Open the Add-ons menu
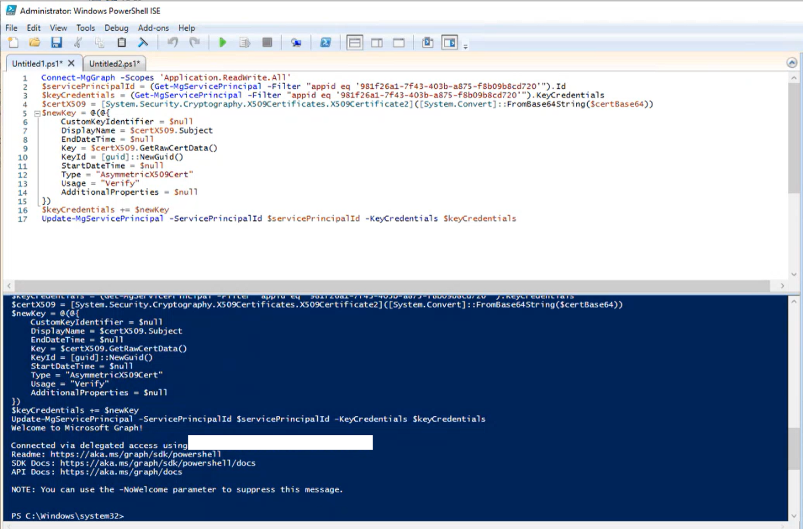The height and width of the screenshot is (529, 803). point(153,27)
